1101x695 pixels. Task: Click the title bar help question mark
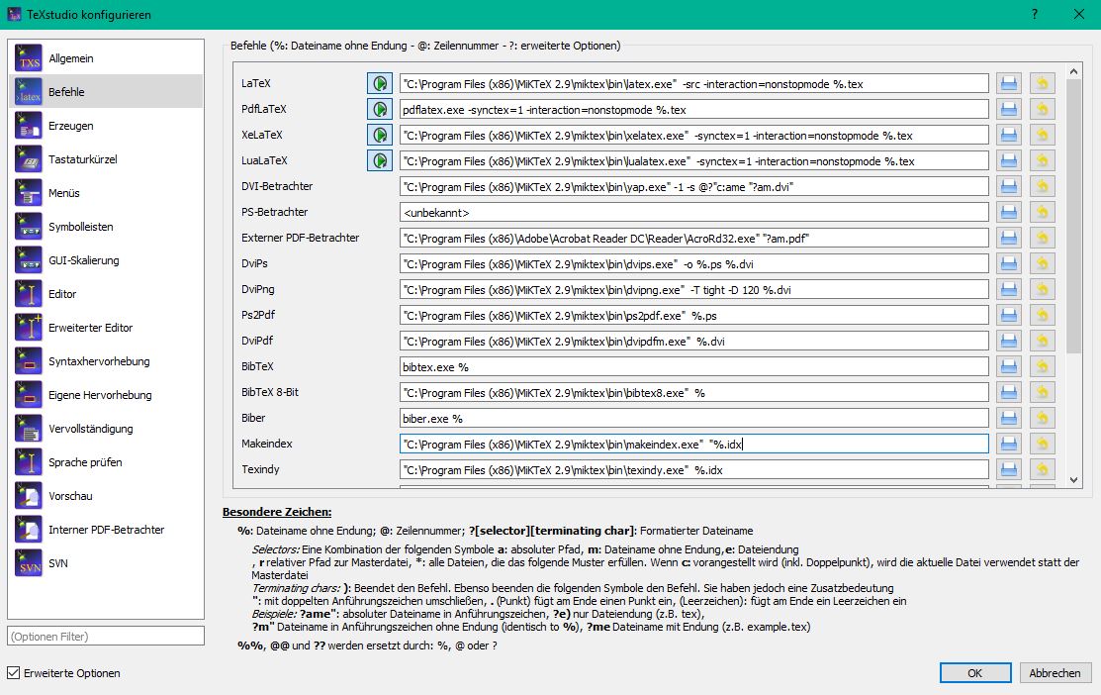click(1035, 14)
